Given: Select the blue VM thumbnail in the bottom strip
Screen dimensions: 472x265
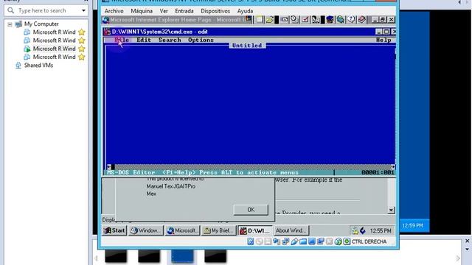Looking at the screenshot, I should point(182,256).
